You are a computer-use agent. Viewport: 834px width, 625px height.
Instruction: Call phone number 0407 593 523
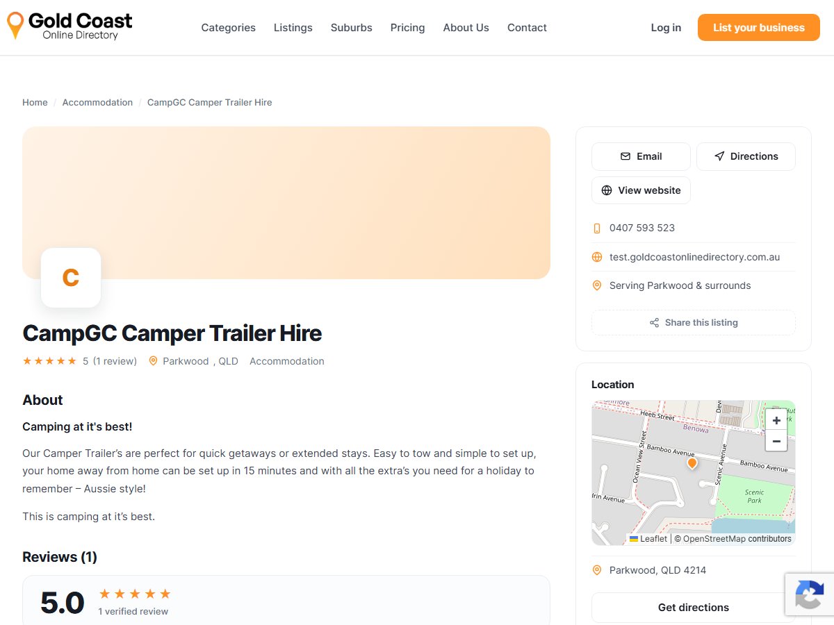click(642, 228)
